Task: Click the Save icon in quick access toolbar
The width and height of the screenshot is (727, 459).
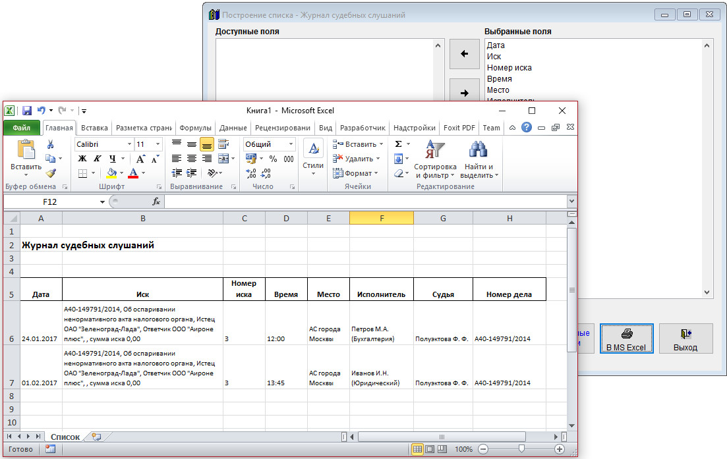Action: point(27,111)
